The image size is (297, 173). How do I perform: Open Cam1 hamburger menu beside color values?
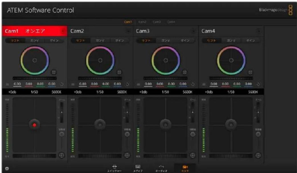click(x=7, y=84)
